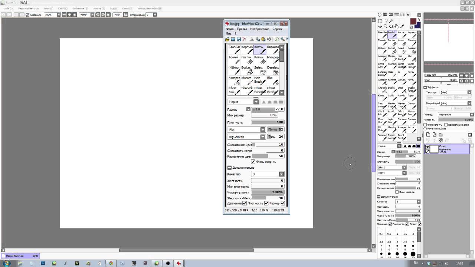The width and height of the screenshot is (475, 267).
Task: Open the Изображение menu in IrfanView
Action: tap(260, 29)
